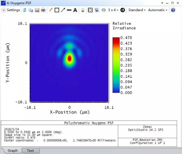The height and width of the screenshot is (154, 182).
Task: Click the irradiance color scale bar
Action: click(116, 65)
